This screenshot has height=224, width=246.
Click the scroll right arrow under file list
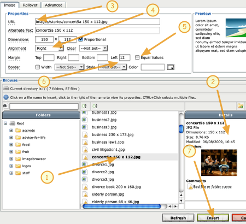[175, 207]
